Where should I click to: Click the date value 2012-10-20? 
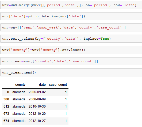[37, 114]
